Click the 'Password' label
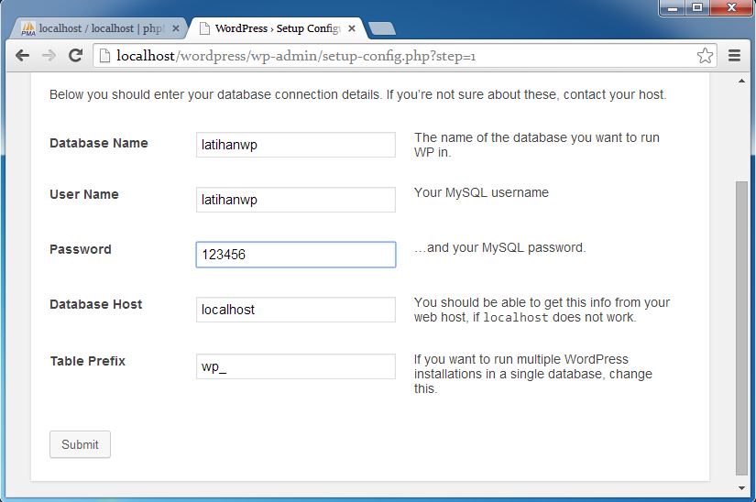The image size is (756, 502). point(81,249)
